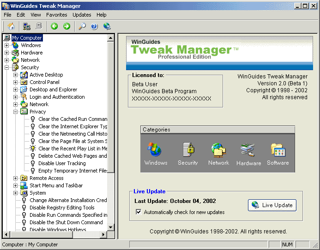This screenshot has height=250, width=320.
Task: Expand the Active Desktop node
Action: [x=16, y=75]
